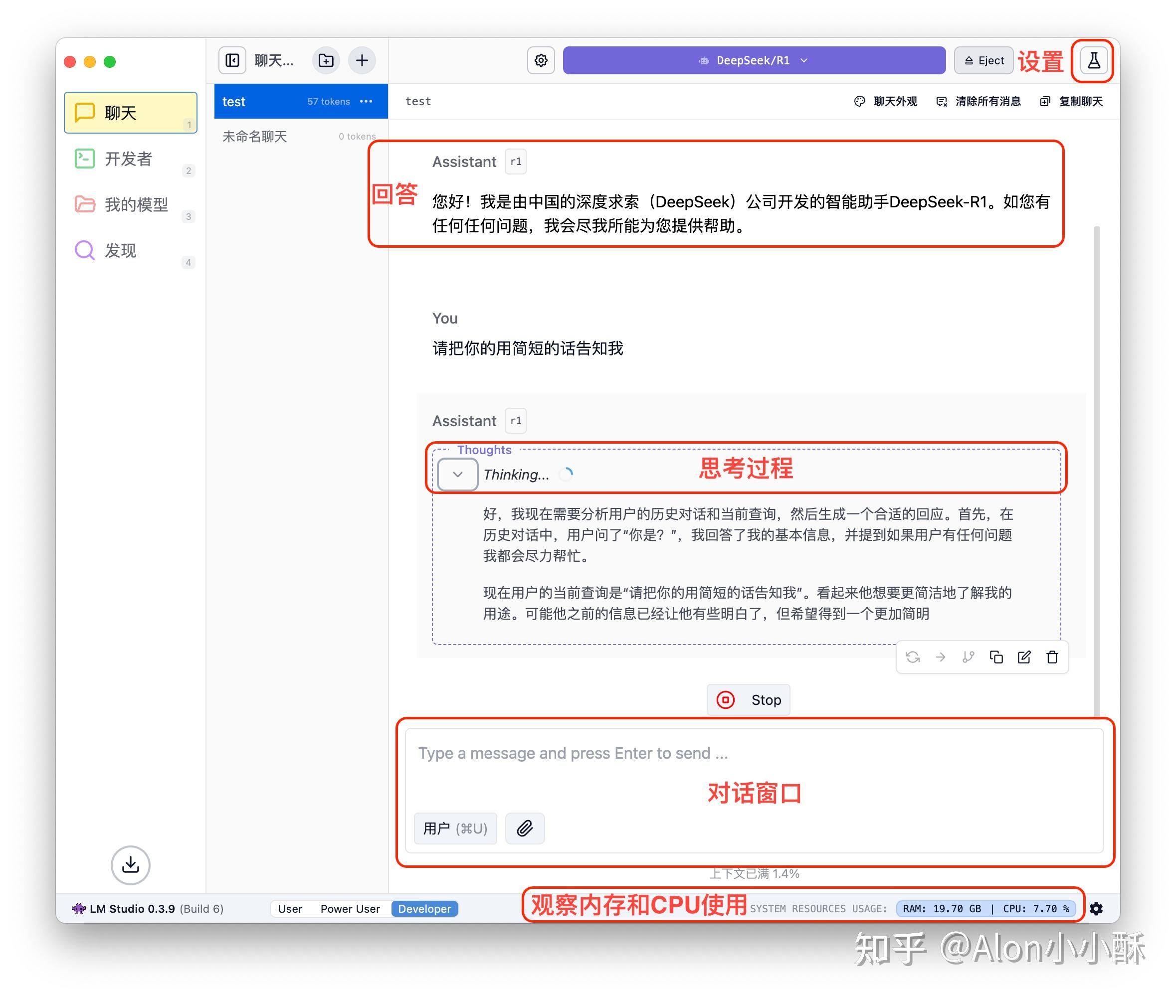Screen dimensions: 1176x997
Task: Click the Eject model button
Action: [983, 60]
